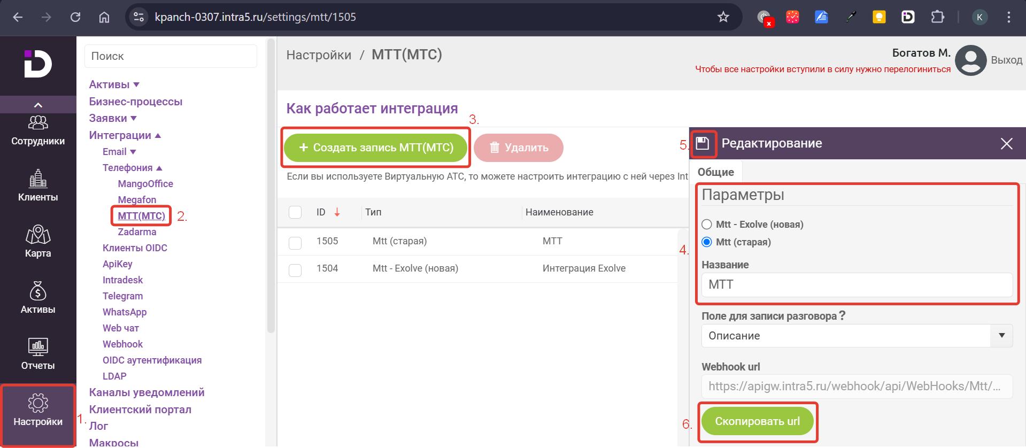Reload the page with refresh icon
This screenshot has width=1026, height=448.
coord(75,17)
